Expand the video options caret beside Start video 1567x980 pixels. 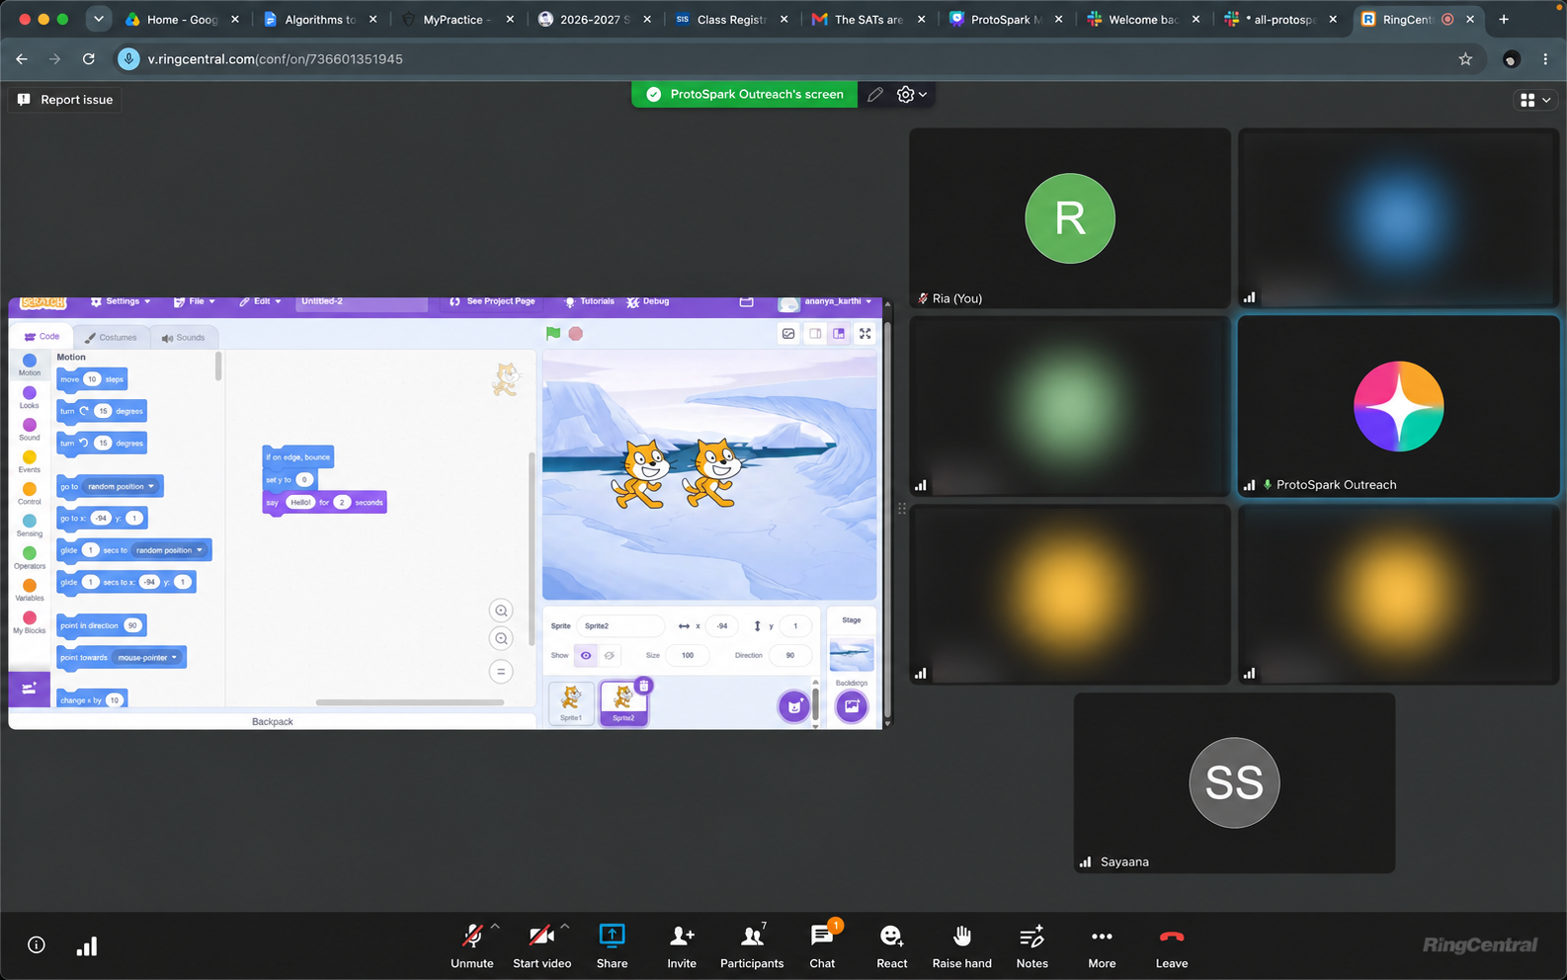565,927
